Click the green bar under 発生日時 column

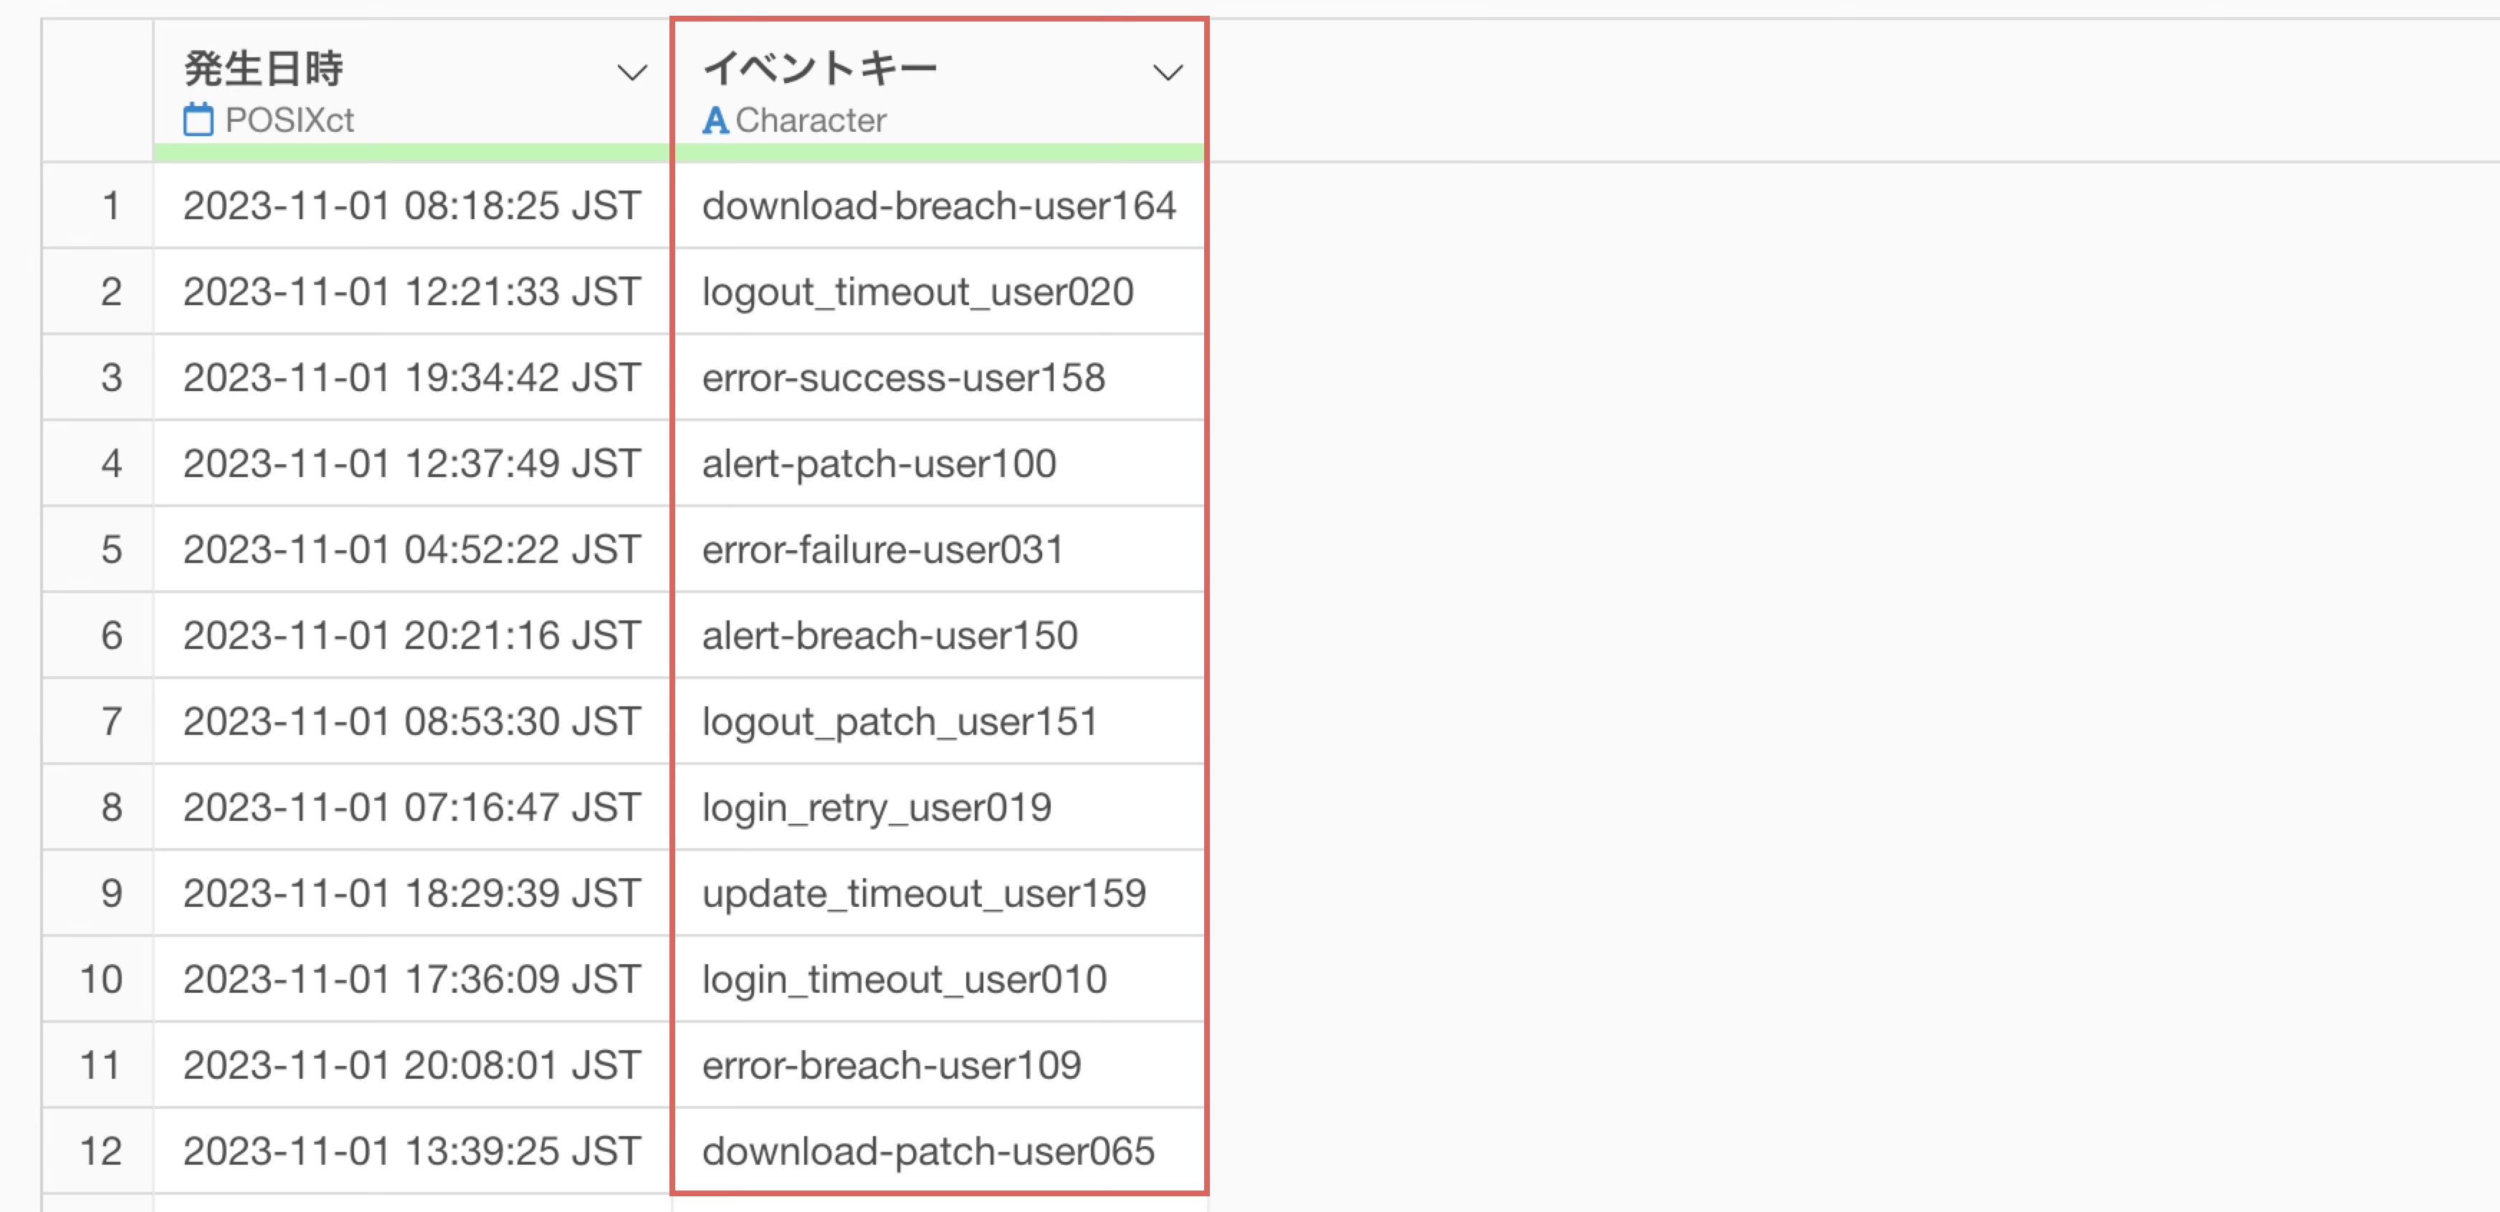tap(411, 153)
